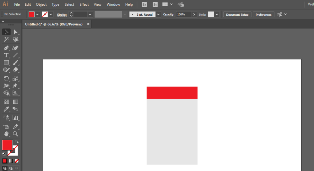Click the red fill swatch in the toolbox

[7, 145]
